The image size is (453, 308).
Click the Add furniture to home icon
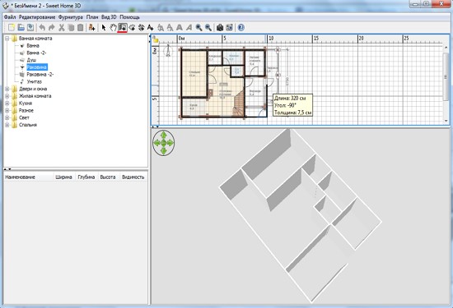click(x=91, y=28)
